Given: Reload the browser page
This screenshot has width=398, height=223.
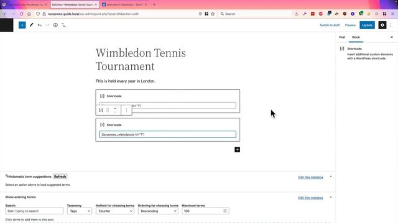Looking at the screenshot, I should [x=21, y=14].
